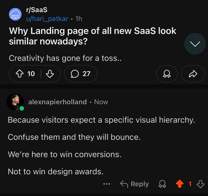
Task: Open the comment's three-dot options menu
Action: [107, 184]
